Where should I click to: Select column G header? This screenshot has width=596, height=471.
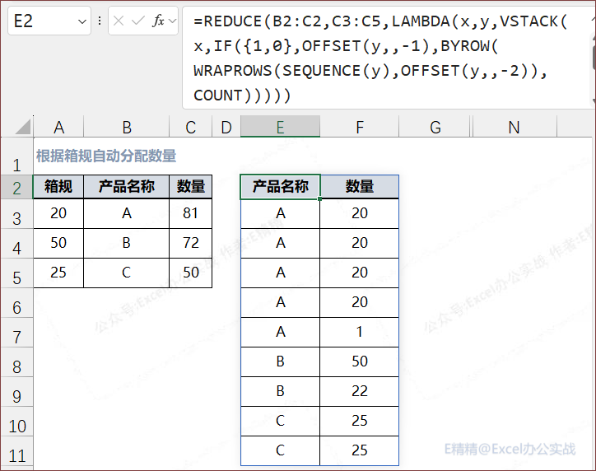point(435,127)
